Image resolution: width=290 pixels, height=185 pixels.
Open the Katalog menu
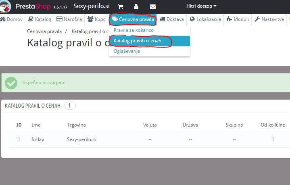click(x=40, y=19)
